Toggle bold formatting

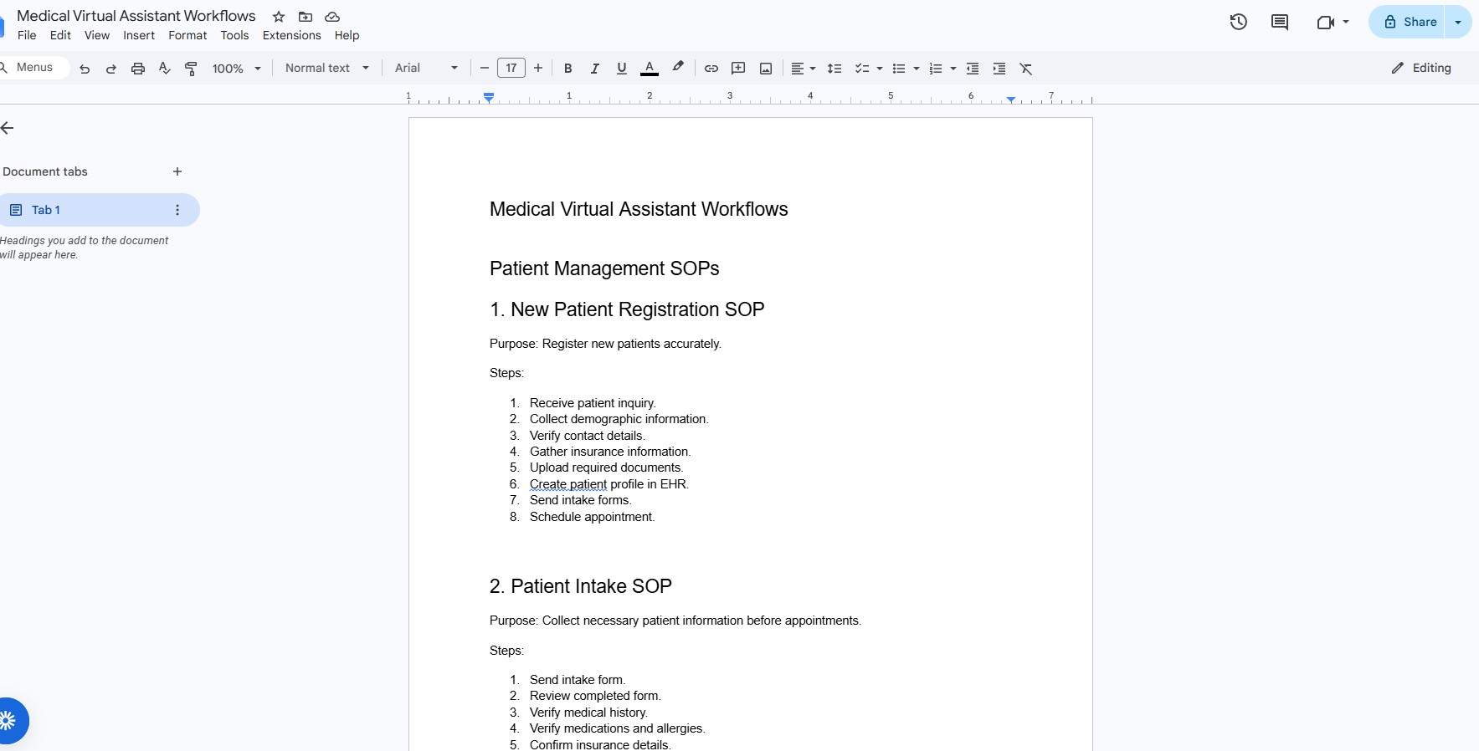tap(568, 69)
